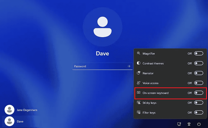The height and width of the screenshot is (128, 208).
Task: Click the Filter keys label
Action: pyautogui.click(x=149, y=113)
